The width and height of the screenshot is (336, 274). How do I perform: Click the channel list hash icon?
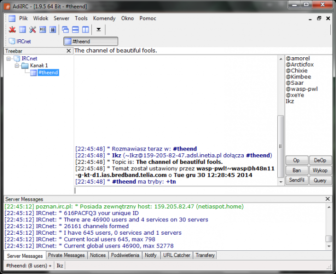[53, 29]
